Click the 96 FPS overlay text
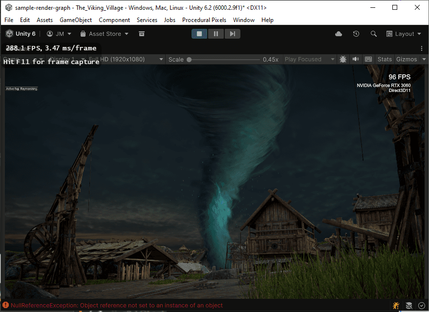Screen dimensions: 429x312 tap(400, 77)
